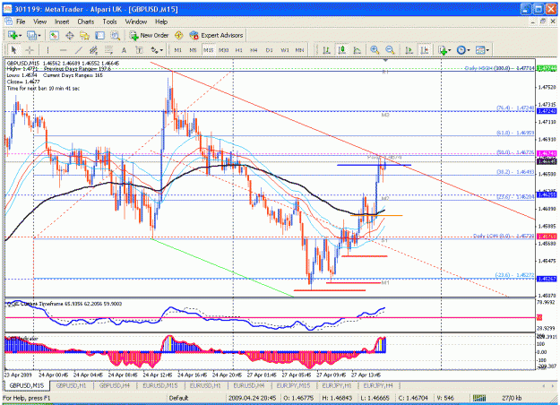Expand the Profiles dropdown arrow
Image resolution: width=560 pixels, height=405 pixels.
[39, 35]
